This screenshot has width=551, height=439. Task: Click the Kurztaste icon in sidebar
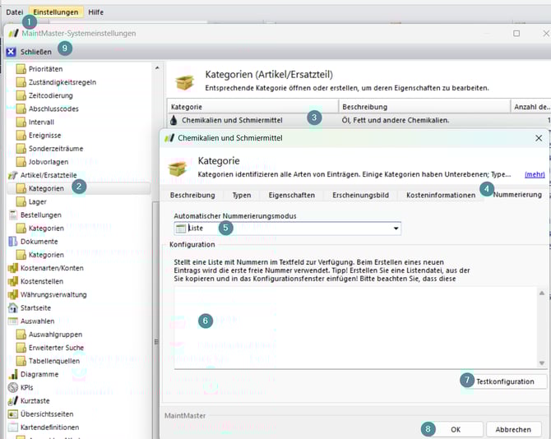point(13,400)
